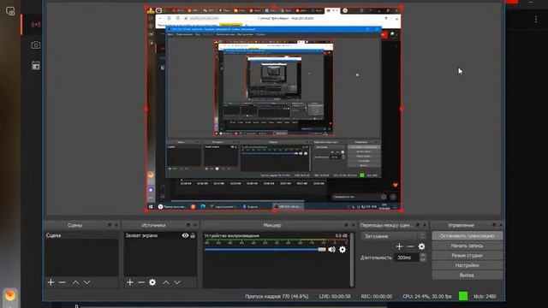Click the Устройство воспроизведения label
548x308 pixels.
tap(232, 236)
